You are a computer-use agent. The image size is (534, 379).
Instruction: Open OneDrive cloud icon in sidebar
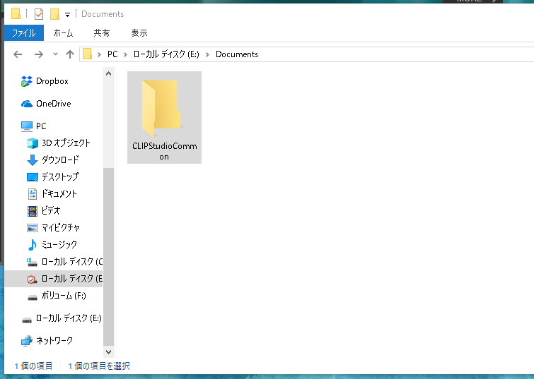[x=27, y=104]
